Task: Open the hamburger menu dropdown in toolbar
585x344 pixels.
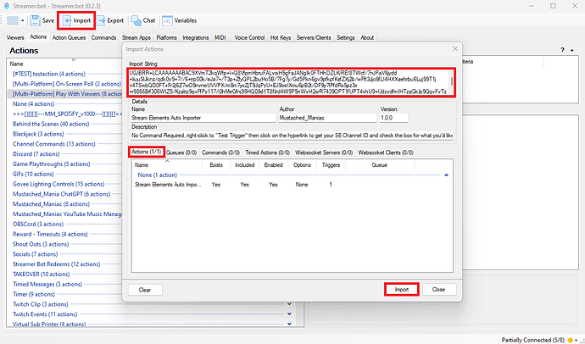Action: point(14,19)
